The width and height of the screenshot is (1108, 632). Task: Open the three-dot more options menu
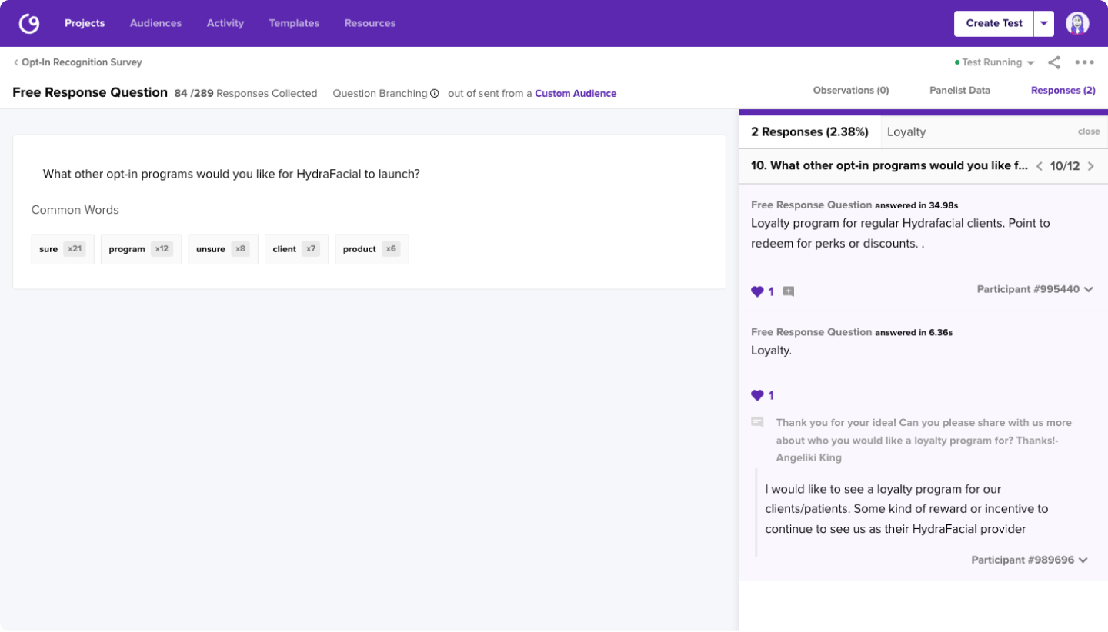click(1085, 62)
